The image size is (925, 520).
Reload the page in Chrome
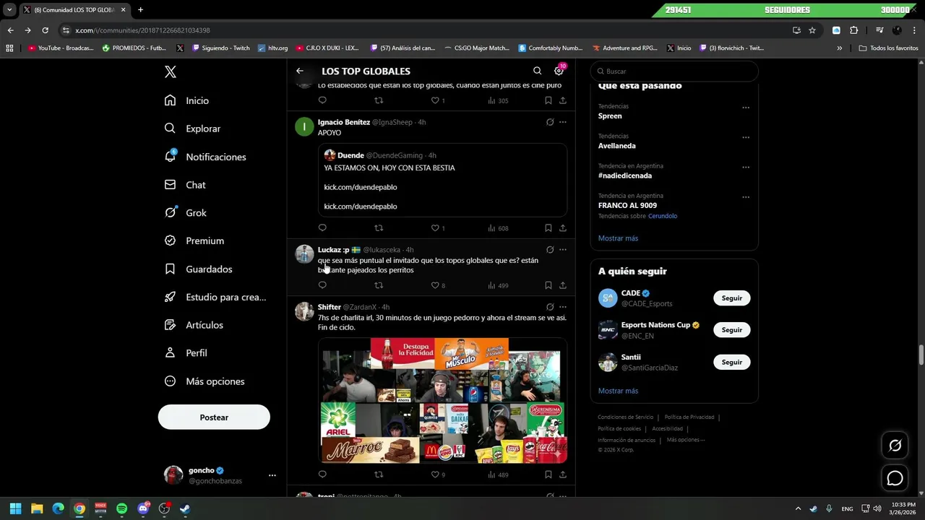tap(45, 30)
